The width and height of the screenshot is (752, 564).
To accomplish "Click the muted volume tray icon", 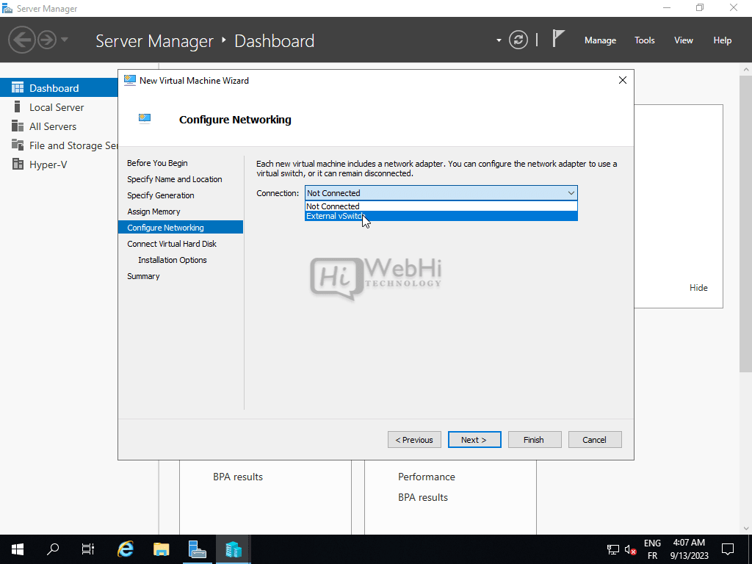I will point(631,549).
